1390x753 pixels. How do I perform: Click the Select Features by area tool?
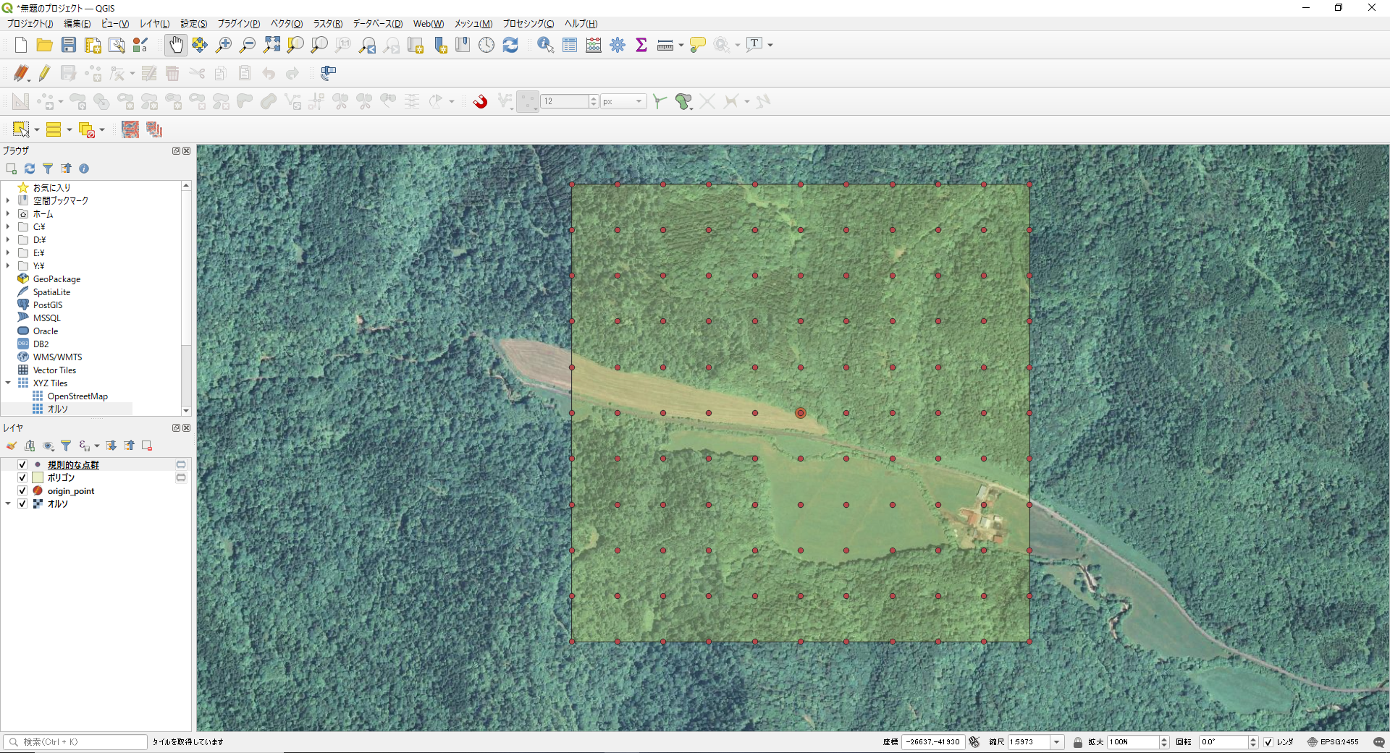21,129
